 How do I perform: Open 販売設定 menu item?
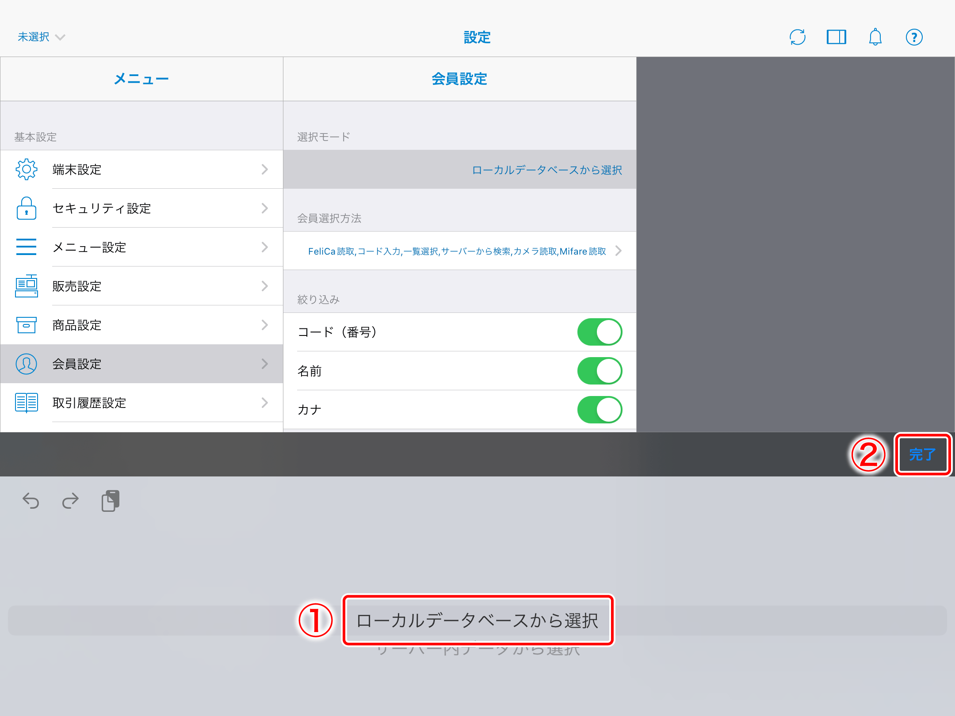pyautogui.click(x=141, y=286)
